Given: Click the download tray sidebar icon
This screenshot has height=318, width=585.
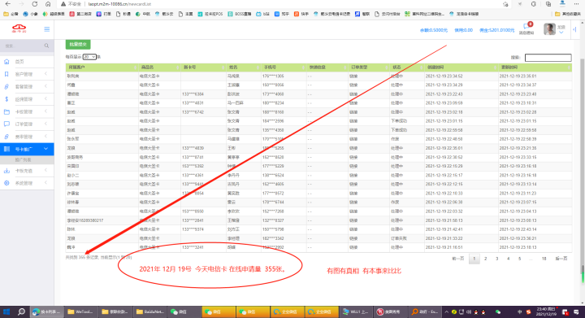Looking at the screenshot, I should coord(6,171).
